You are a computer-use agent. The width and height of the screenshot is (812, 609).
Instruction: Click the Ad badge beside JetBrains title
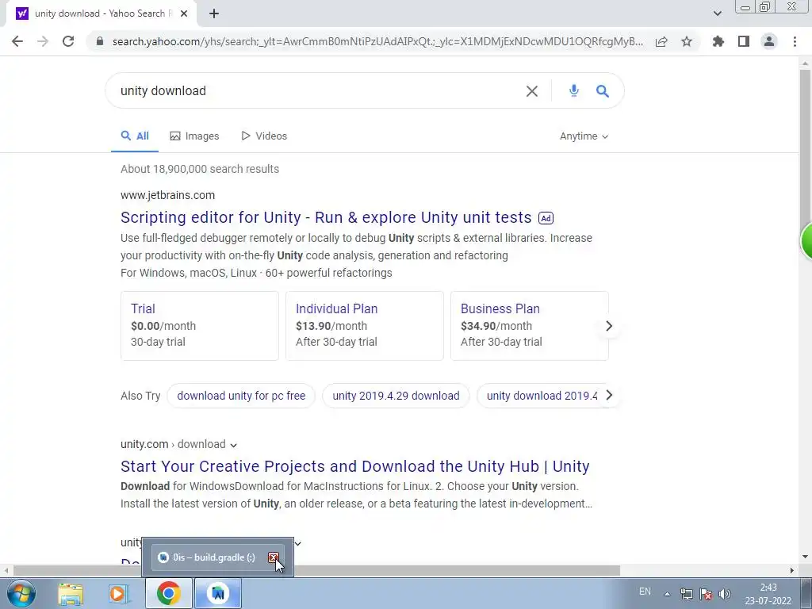tap(546, 218)
